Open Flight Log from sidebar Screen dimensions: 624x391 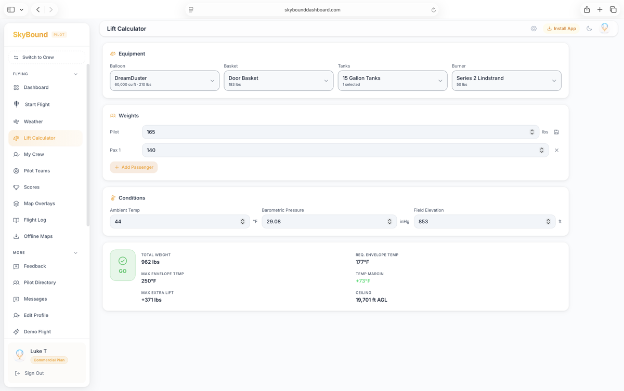pyautogui.click(x=35, y=220)
